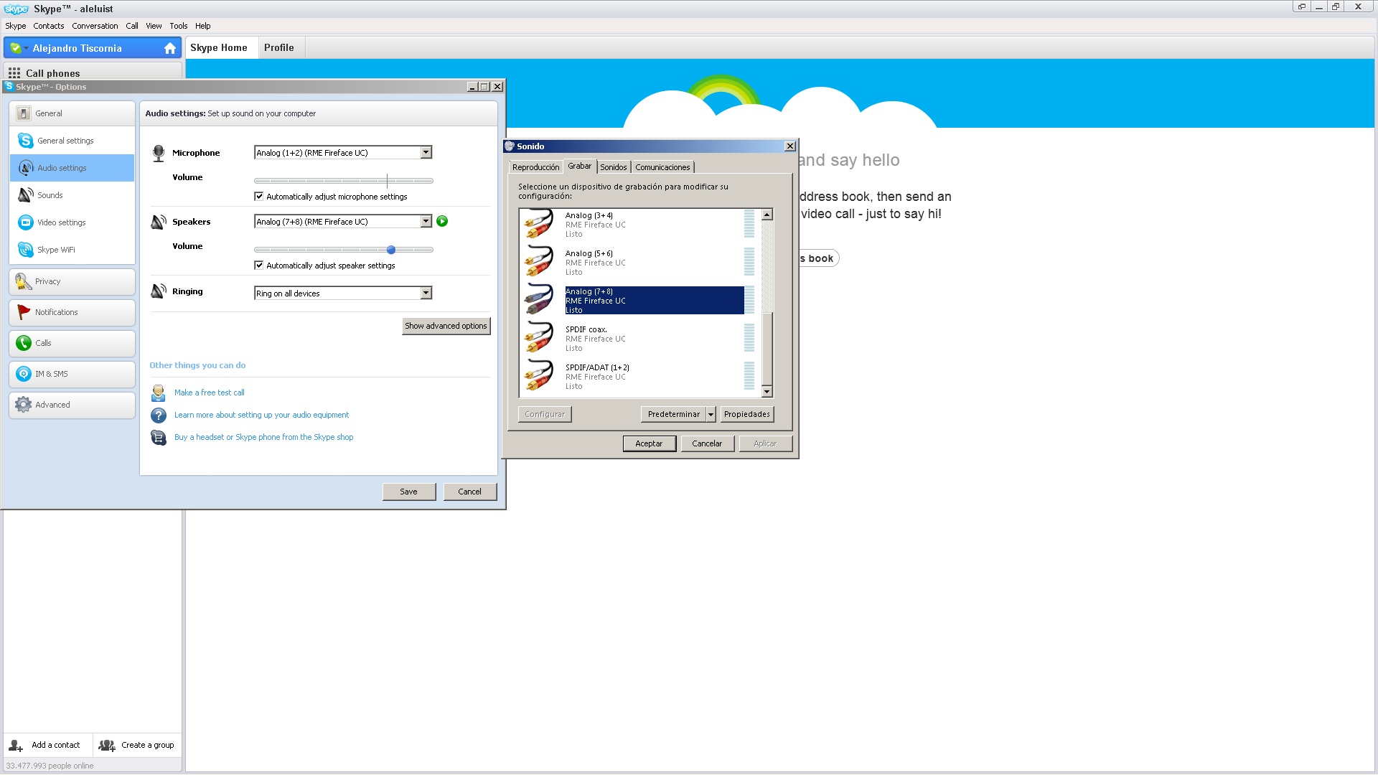Open the Speakers device dropdown
1378x775 pixels.
[426, 222]
